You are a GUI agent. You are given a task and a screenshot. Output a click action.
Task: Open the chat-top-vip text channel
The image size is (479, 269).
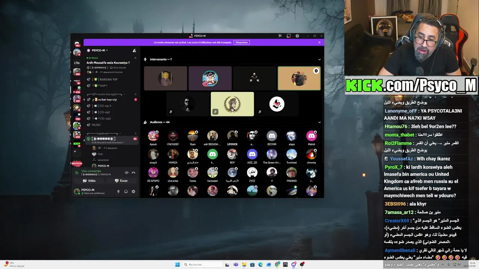112,100
